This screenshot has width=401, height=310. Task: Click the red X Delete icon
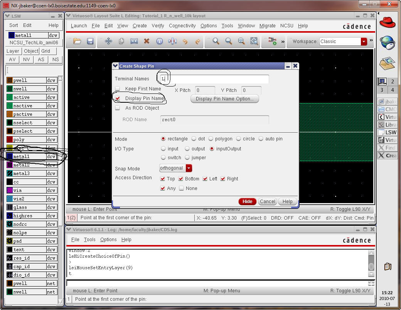(147, 42)
